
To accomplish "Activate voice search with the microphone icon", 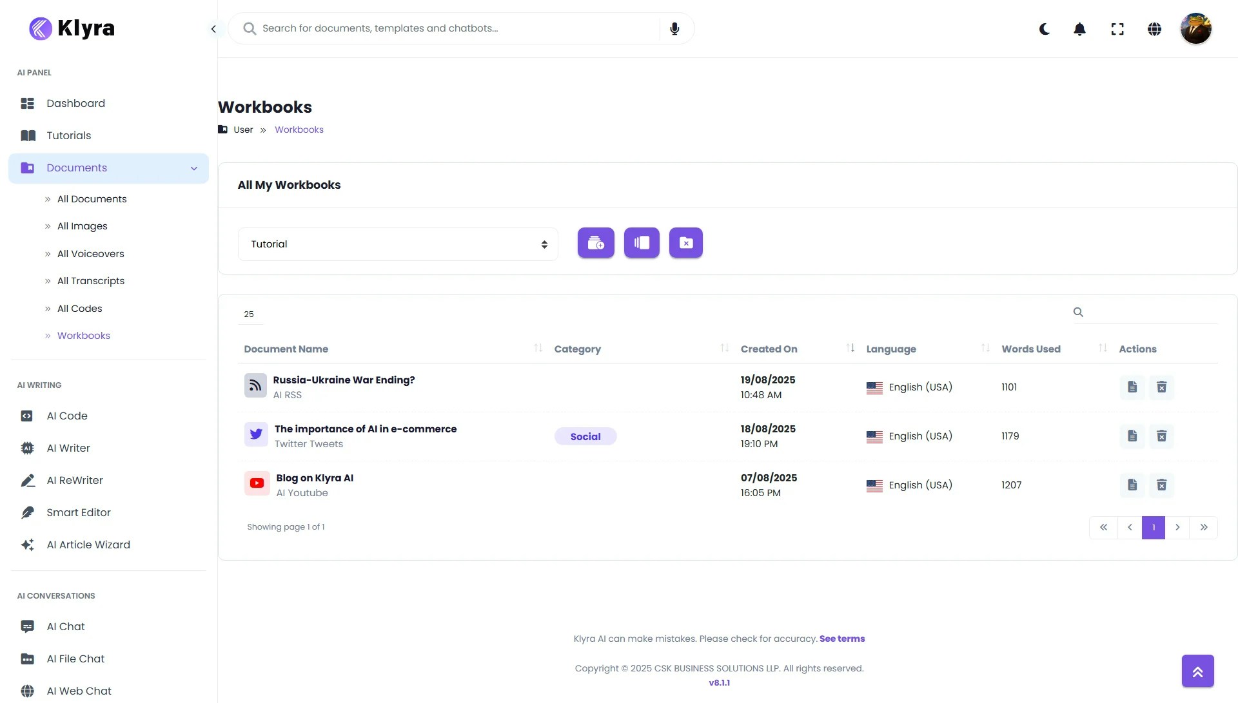I will click(674, 28).
